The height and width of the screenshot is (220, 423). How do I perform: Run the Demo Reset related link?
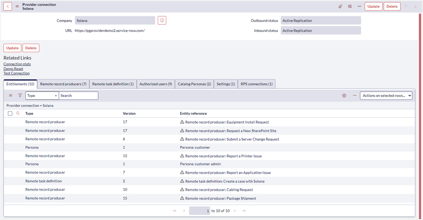pos(13,69)
